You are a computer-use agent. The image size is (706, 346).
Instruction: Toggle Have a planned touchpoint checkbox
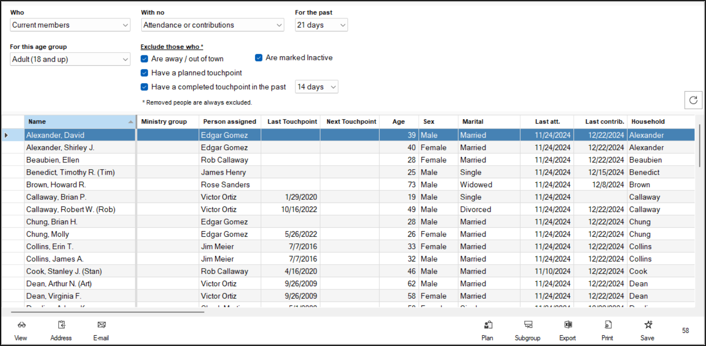point(144,73)
